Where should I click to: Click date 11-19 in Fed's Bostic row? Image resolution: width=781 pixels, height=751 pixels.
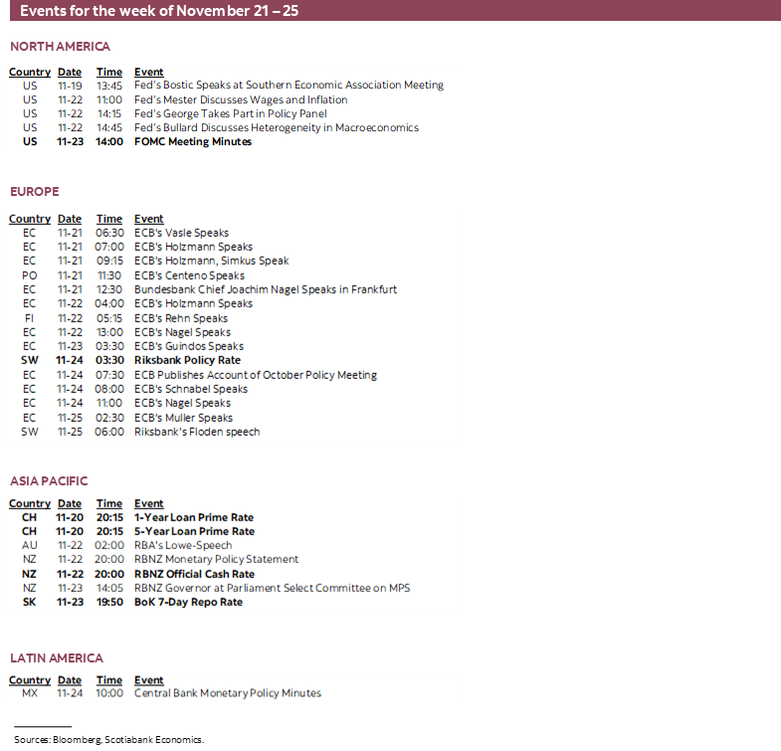pos(70,86)
